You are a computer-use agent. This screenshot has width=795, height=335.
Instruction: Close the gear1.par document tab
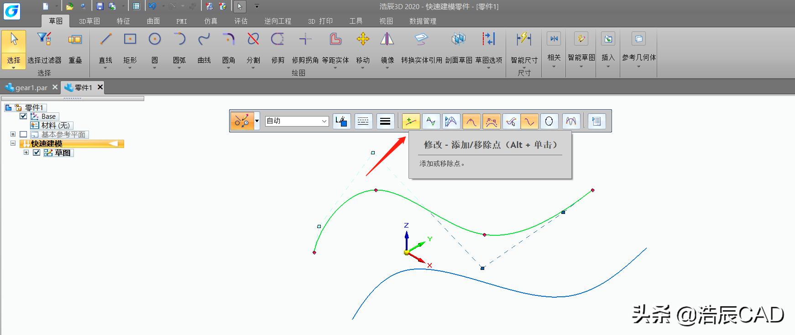point(55,87)
